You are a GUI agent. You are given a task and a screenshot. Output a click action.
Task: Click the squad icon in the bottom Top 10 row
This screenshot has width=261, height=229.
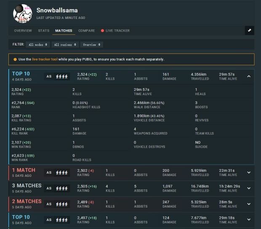point(62,220)
